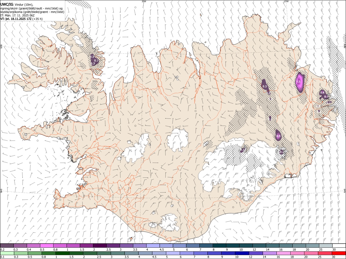Pick the bright red swatch after 30
The image size is (346, 259).
(x=338, y=253)
